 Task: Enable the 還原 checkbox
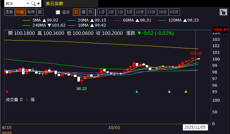tap(58, 12)
